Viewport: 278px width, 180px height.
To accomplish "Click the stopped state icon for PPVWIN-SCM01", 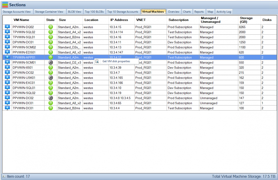I will (51, 63).
